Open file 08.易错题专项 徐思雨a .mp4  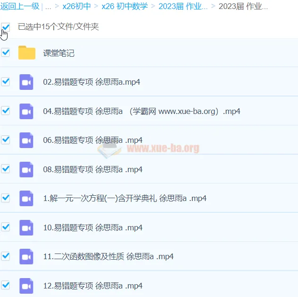92,169
